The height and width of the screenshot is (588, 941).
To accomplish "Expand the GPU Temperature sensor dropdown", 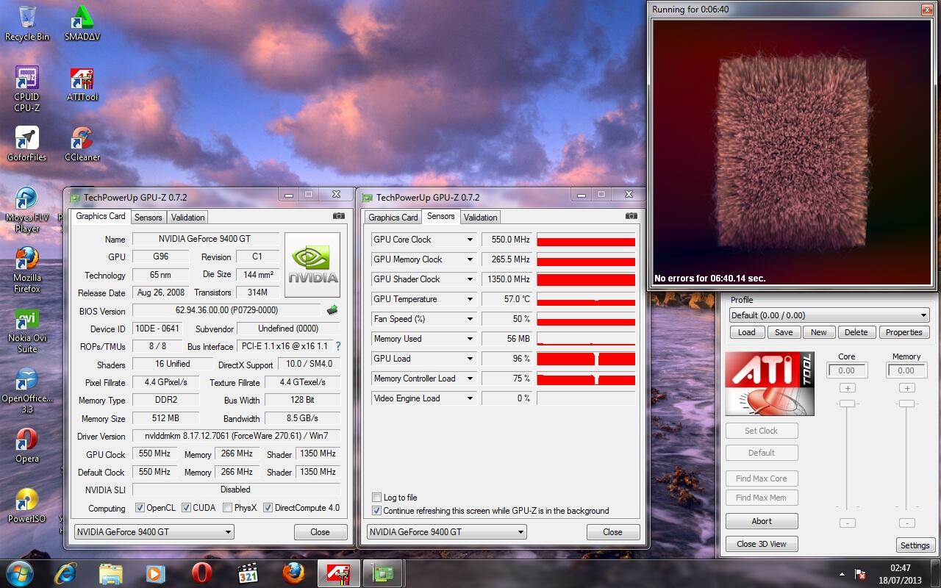I will 470,299.
